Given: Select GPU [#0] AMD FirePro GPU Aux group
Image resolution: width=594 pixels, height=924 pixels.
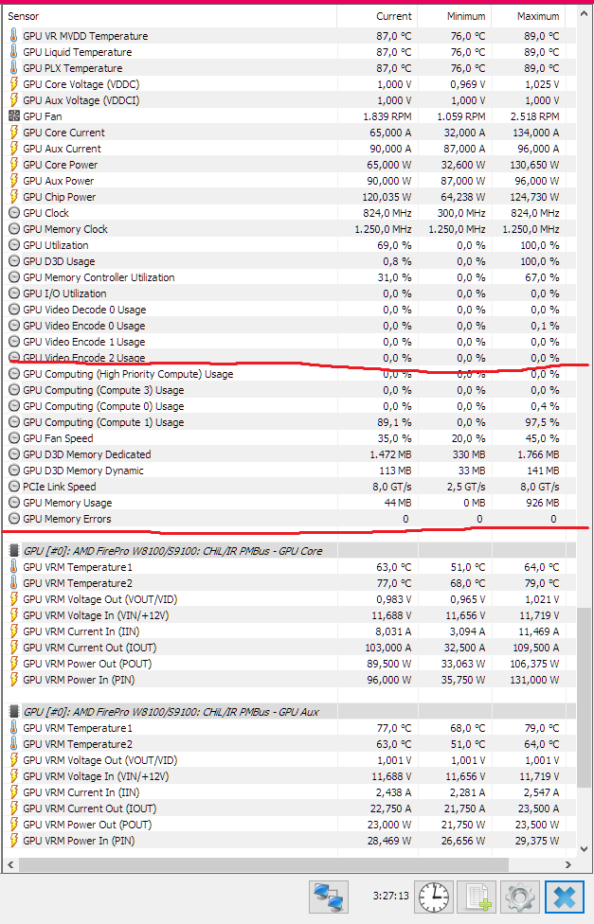Looking at the screenshot, I should (289, 711).
